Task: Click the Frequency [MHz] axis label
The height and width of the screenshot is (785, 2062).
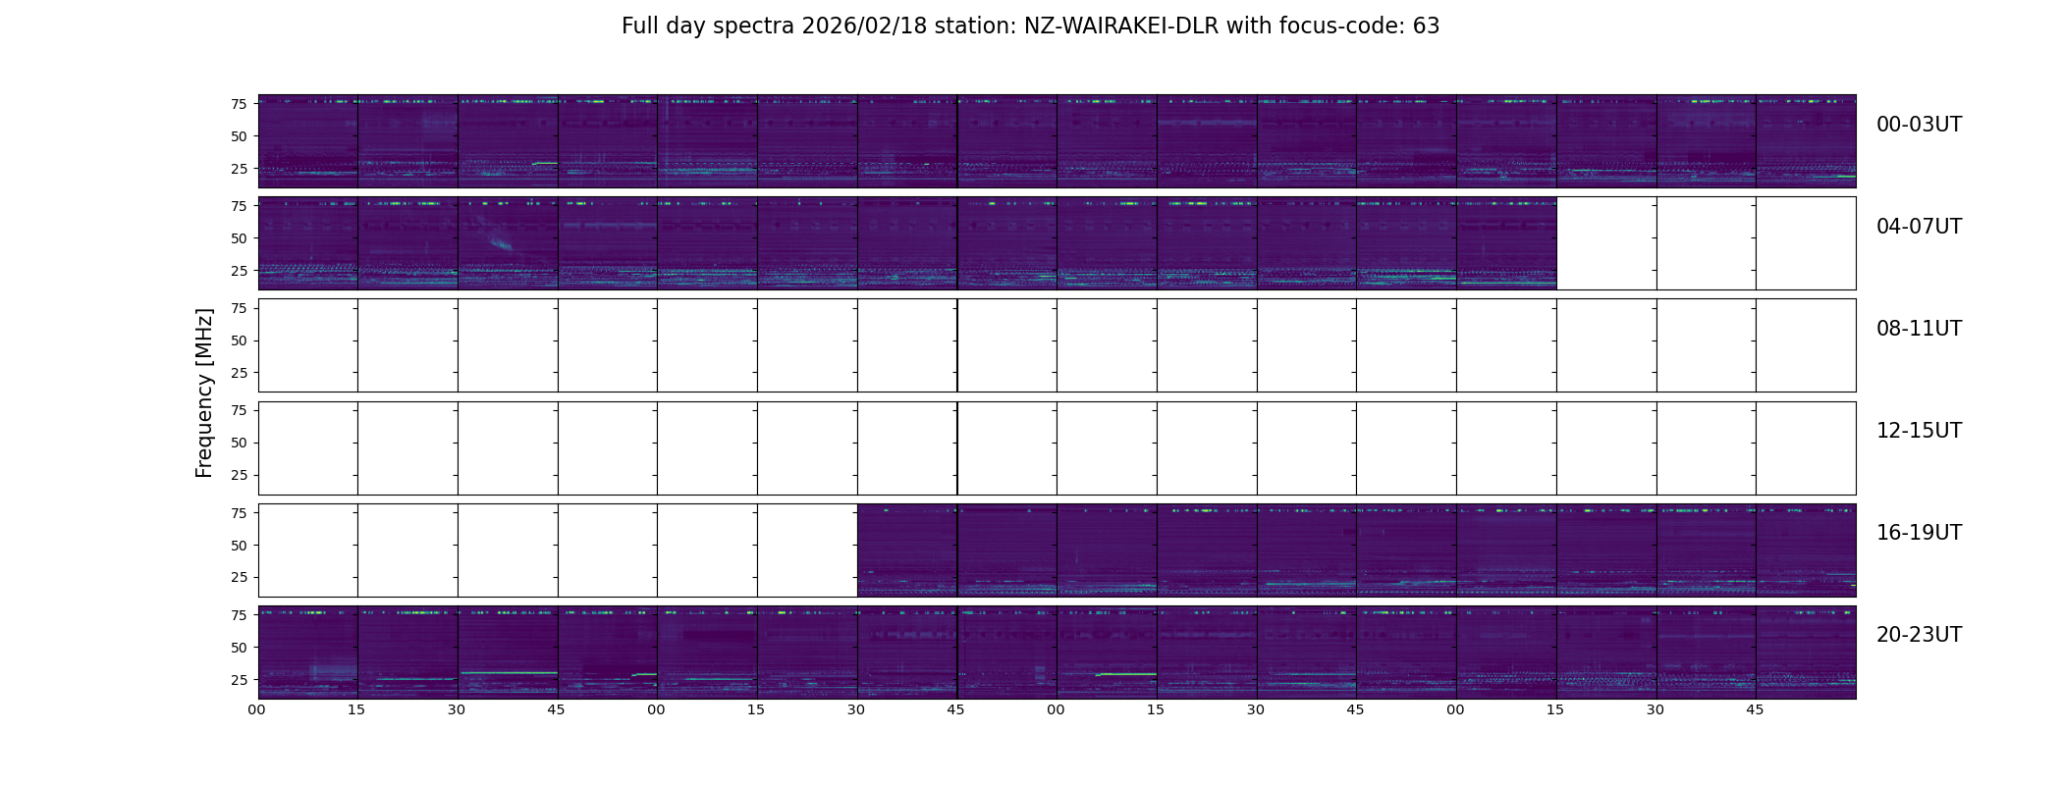Action: click(204, 393)
